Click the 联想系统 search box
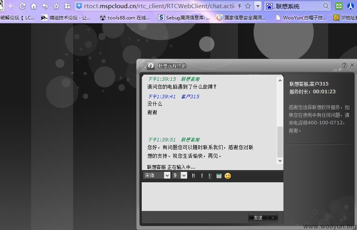Viewport: 357px width, 230px height. [298, 6]
